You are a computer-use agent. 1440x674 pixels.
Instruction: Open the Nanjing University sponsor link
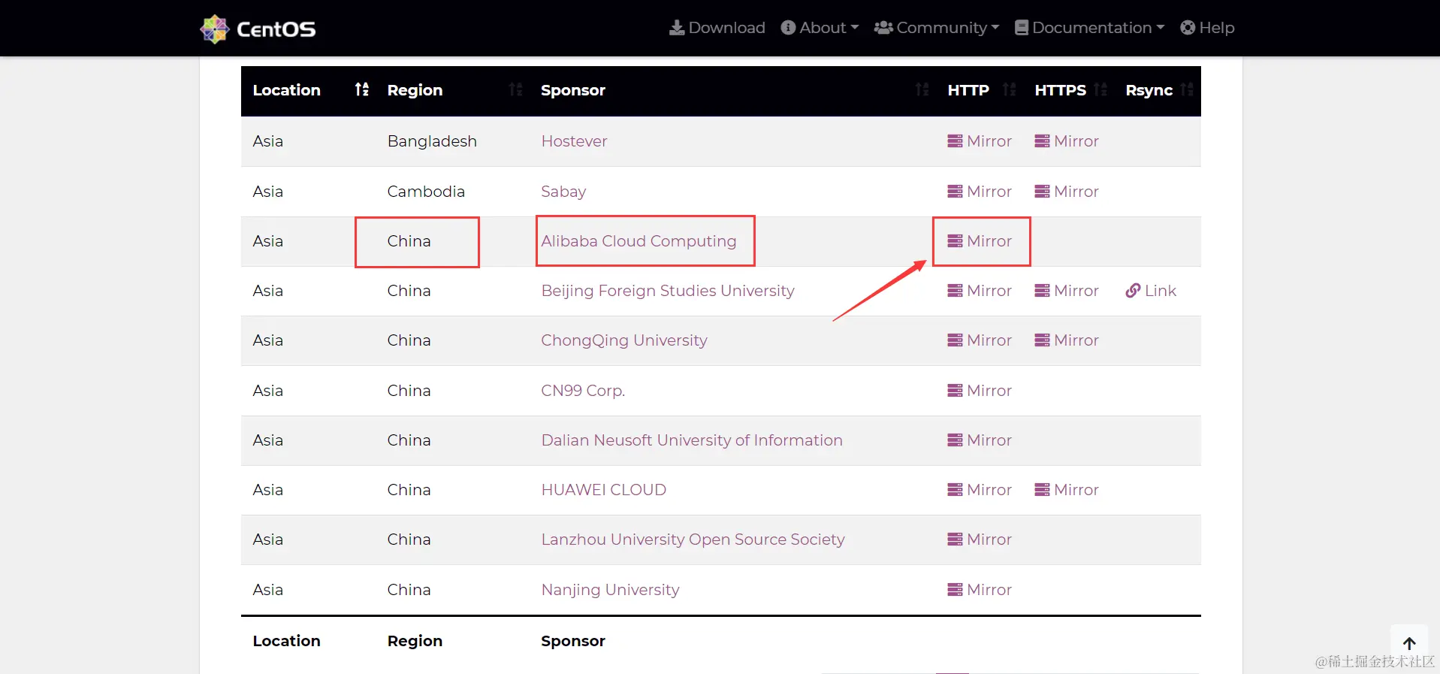tap(610, 590)
